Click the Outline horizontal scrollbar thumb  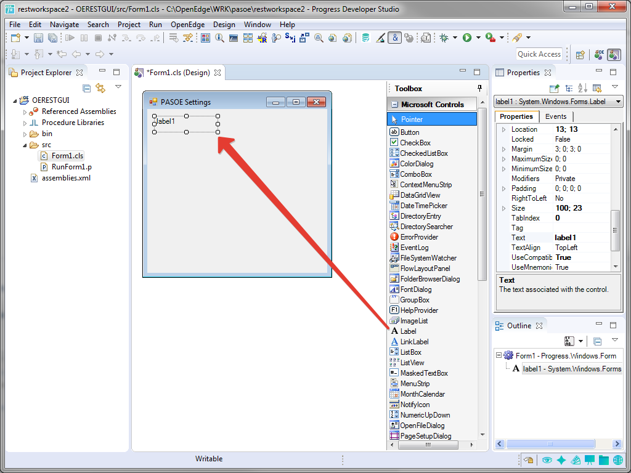click(550, 444)
